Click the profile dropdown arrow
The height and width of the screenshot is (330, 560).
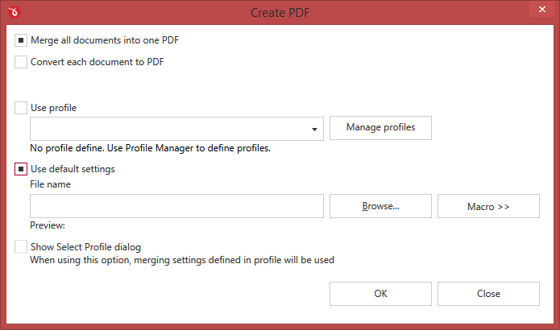314,129
